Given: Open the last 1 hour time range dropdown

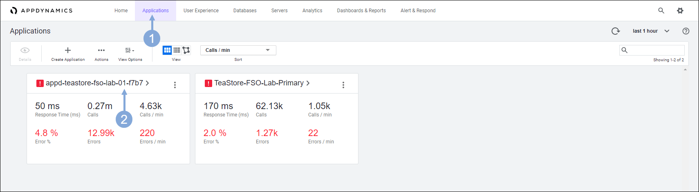Looking at the screenshot, I should [x=651, y=31].
